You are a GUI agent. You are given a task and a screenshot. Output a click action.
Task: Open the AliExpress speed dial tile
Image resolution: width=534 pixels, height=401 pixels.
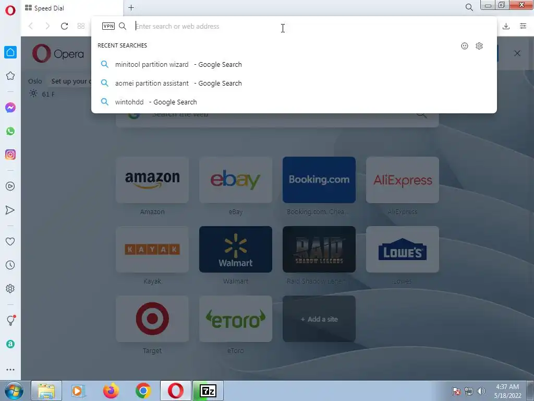pos(403,180)
